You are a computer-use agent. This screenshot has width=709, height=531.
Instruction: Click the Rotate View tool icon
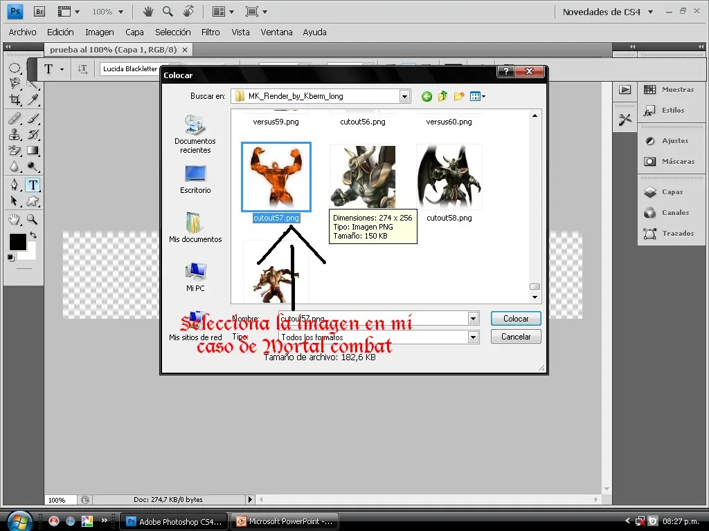point(188,11)
